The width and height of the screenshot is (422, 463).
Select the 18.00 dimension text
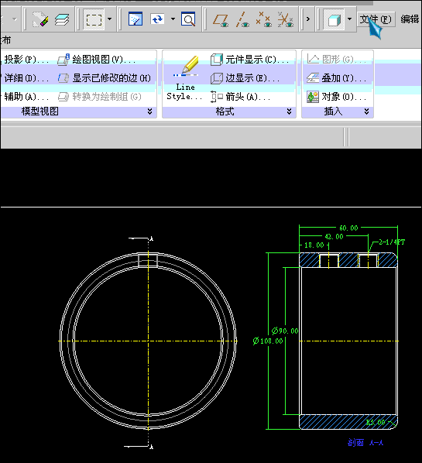[x=314, y=245]
